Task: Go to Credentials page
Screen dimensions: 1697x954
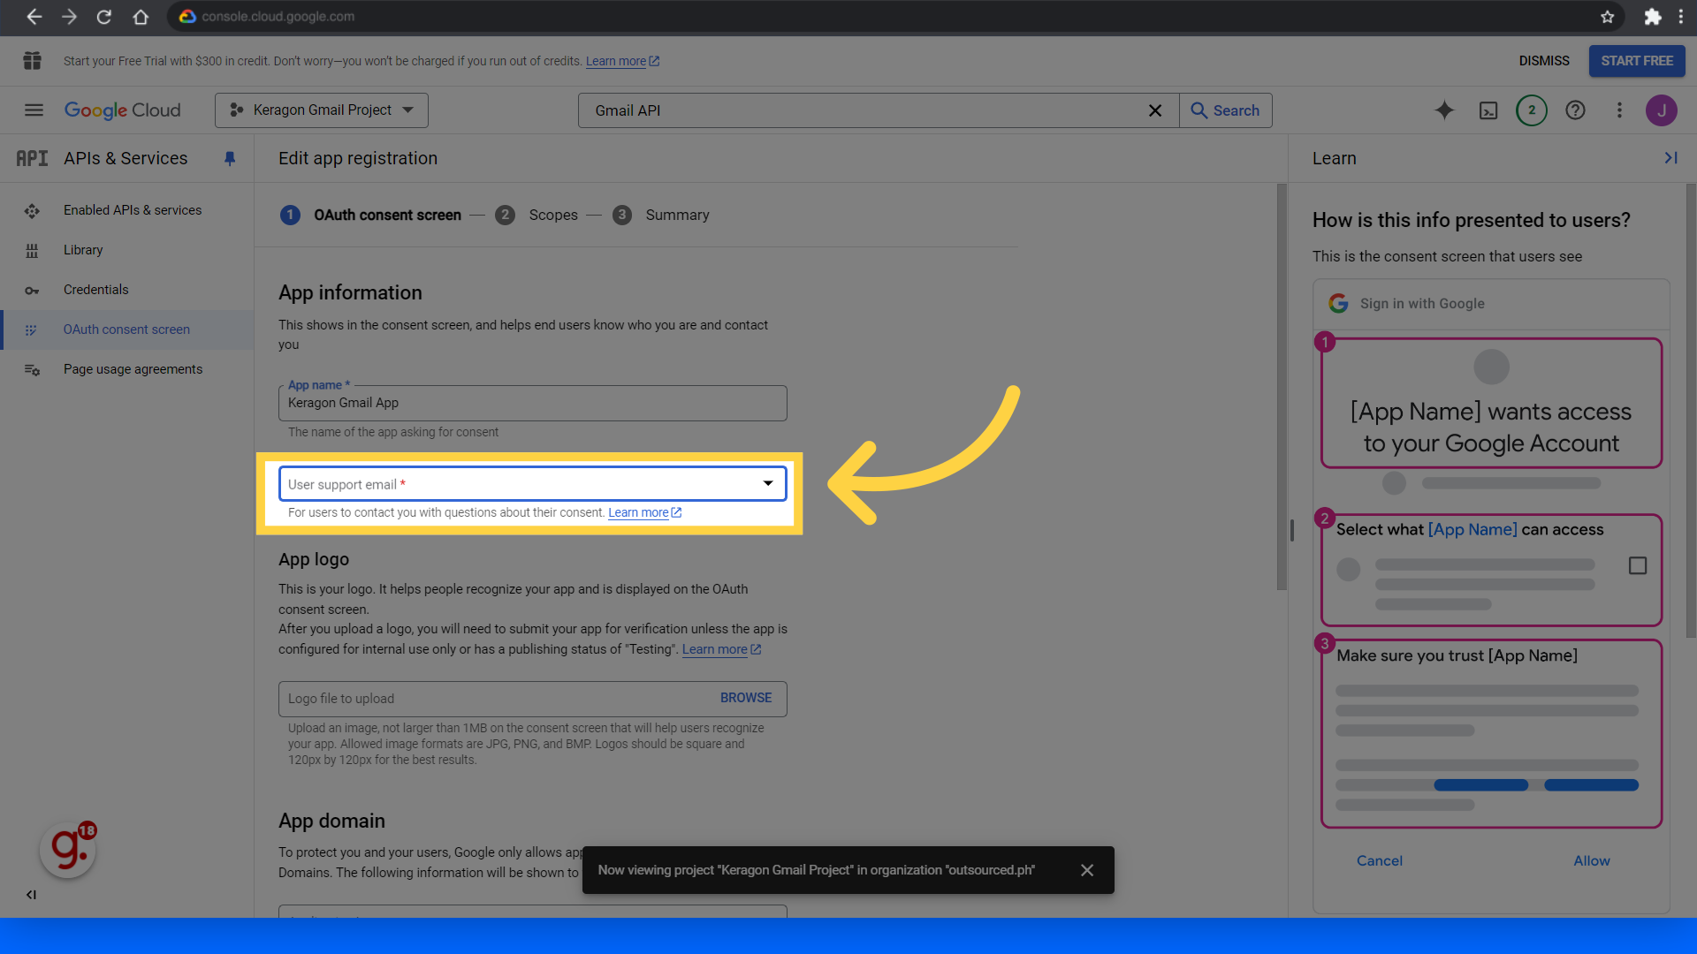Action: tap(127, 290)
